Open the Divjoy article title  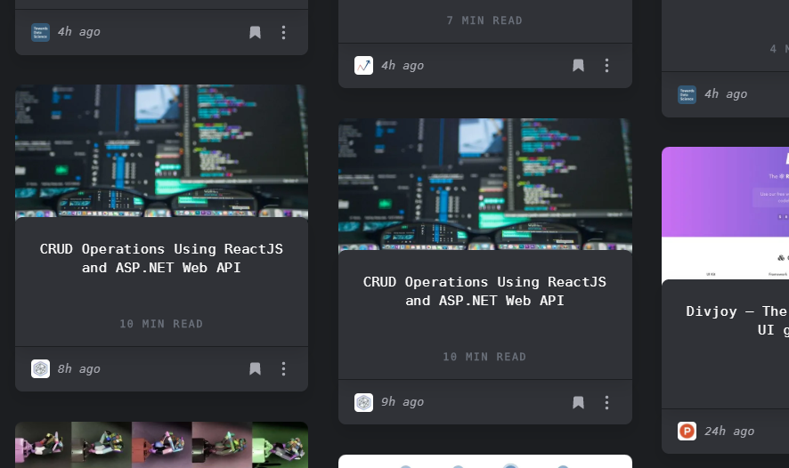point(737,320)
